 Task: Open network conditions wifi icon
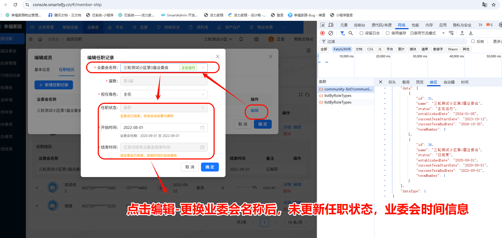pos(451,33)
